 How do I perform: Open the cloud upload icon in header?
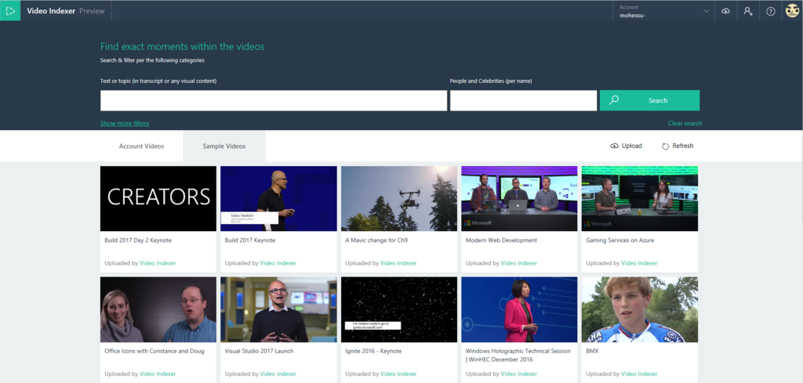click(725, 11)
